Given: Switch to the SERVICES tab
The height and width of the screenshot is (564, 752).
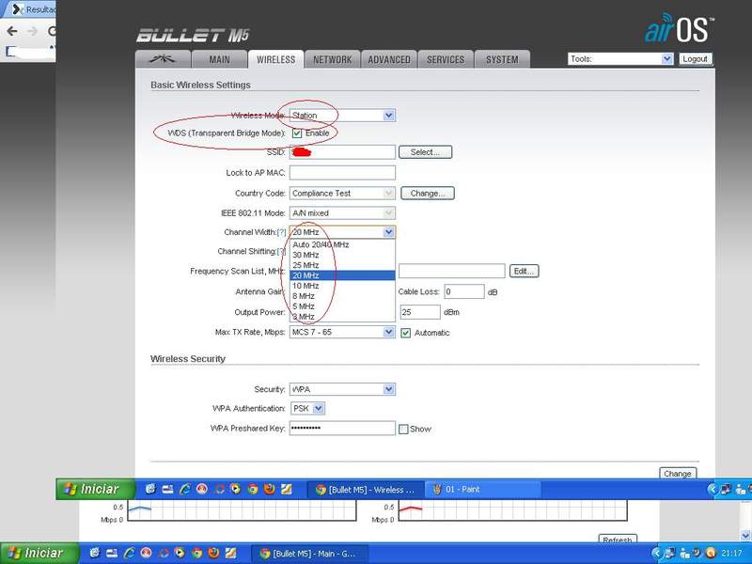Looking at the screenshot, I should [446, 59].
